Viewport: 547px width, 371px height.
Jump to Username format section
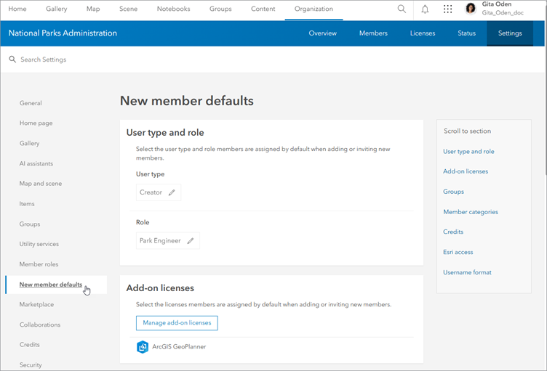467,272
